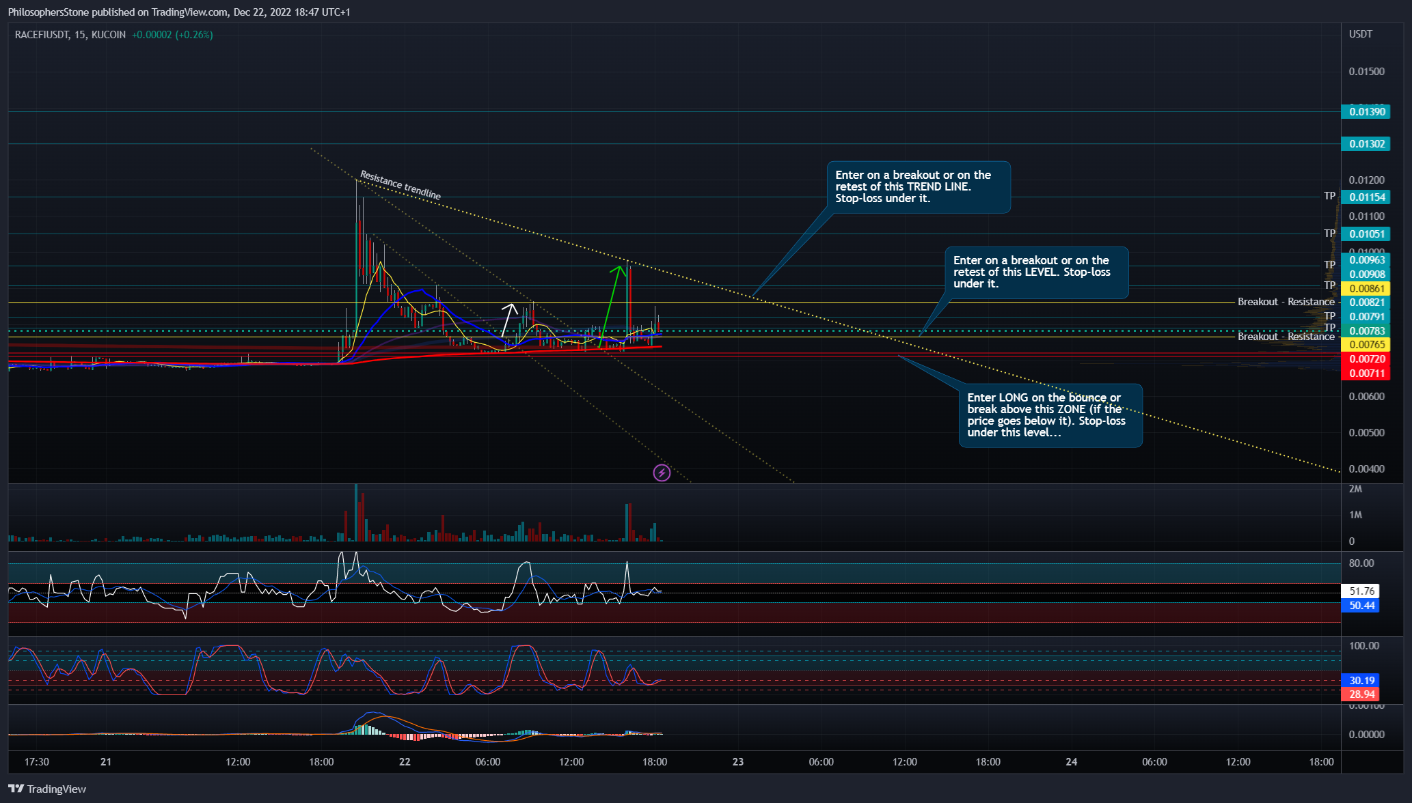Open the RACEFIUSDT, 15, KUCOIN symbol title
Screen dimensions: 1412x803
pyautogui.click(x=70, y=35)
